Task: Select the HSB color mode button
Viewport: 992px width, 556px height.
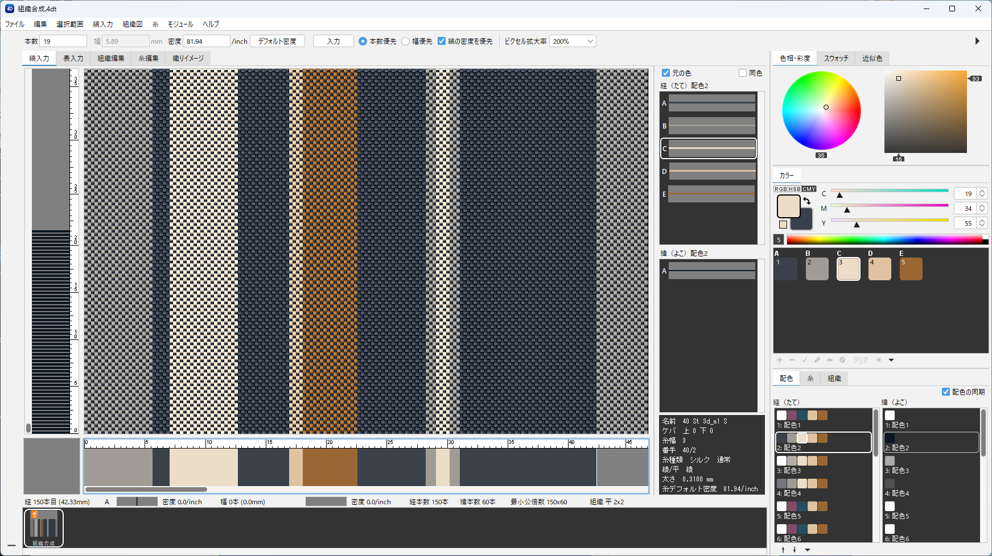Action: point(795,189)
